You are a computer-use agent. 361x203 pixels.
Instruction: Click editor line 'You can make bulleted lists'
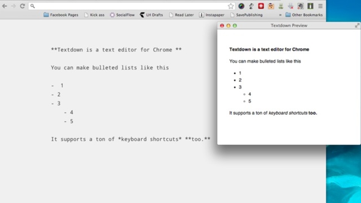110,68
